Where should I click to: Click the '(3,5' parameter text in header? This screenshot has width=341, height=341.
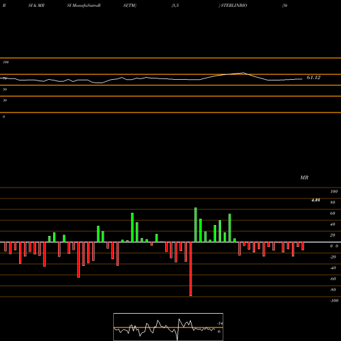coord(175,5)
